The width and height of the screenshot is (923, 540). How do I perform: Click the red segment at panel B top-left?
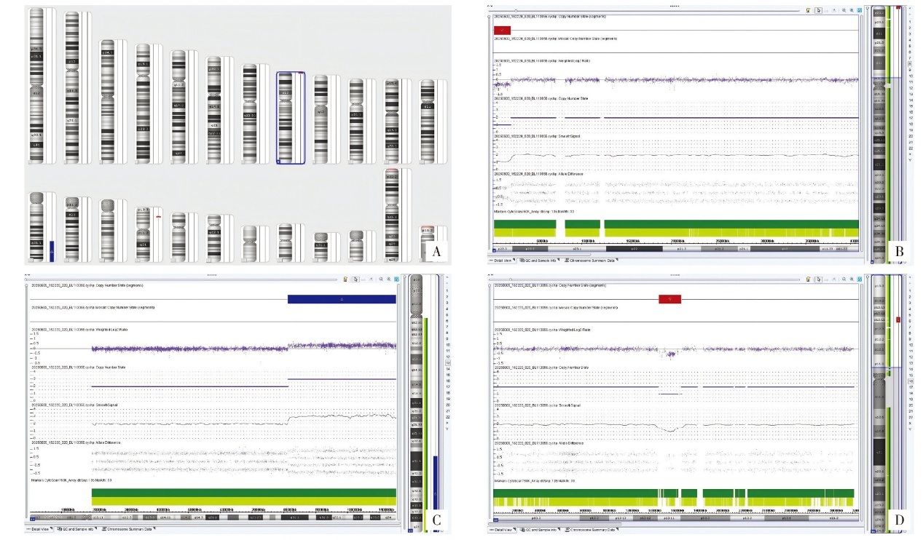[502, 29]
